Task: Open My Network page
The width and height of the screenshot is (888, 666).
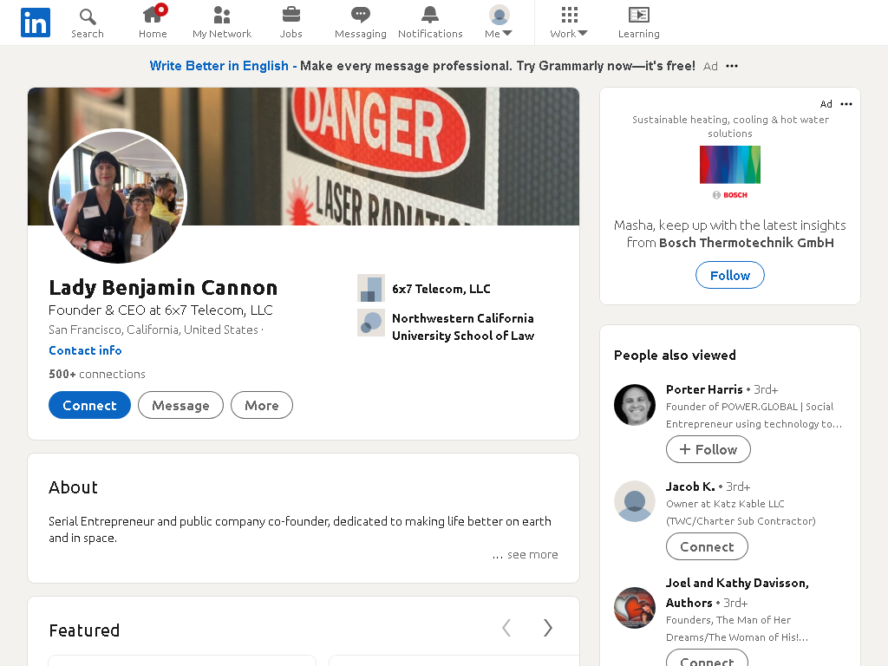Action: pos(222,23)
